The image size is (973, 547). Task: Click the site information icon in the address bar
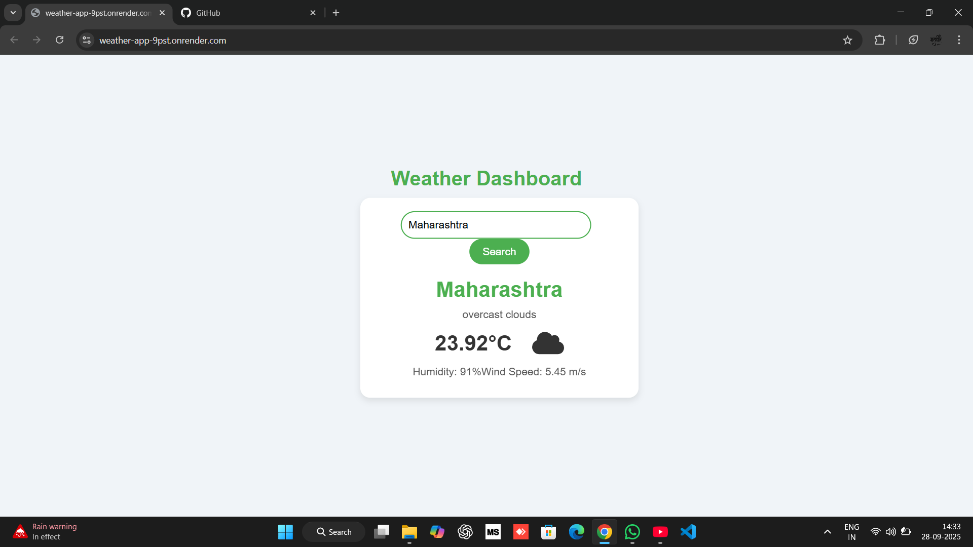tap(86, 40)
